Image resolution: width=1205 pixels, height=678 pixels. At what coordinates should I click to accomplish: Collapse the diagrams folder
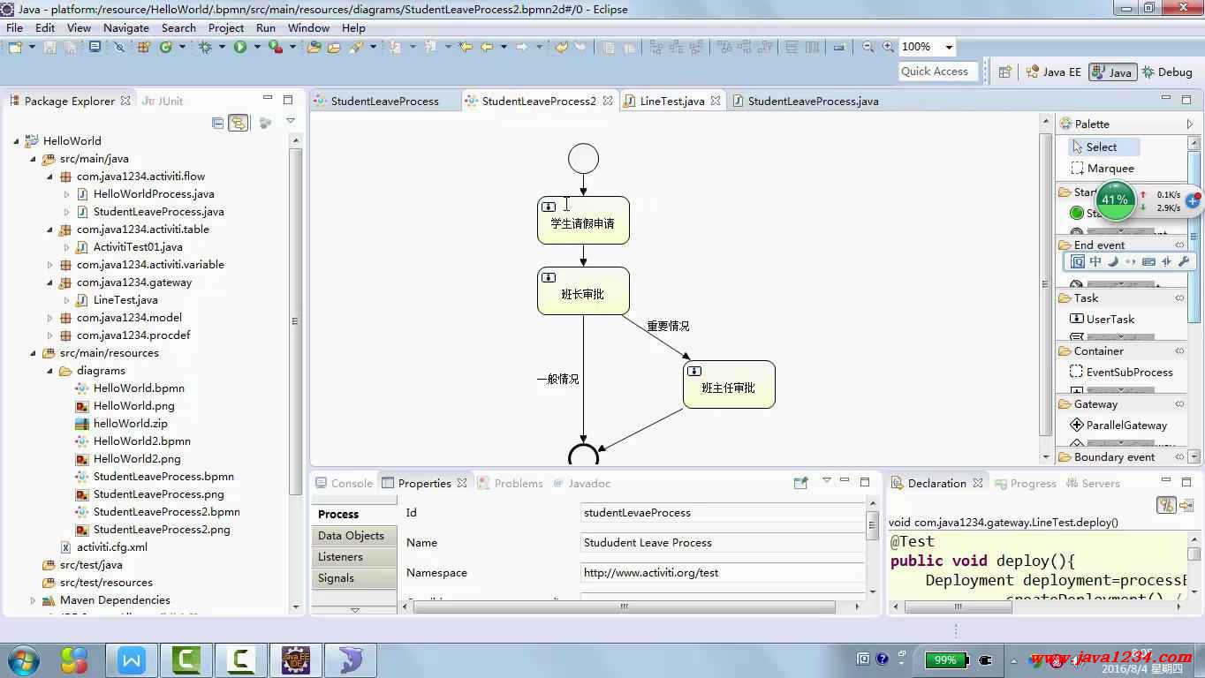pyautogui.click(x=50, y=370)
